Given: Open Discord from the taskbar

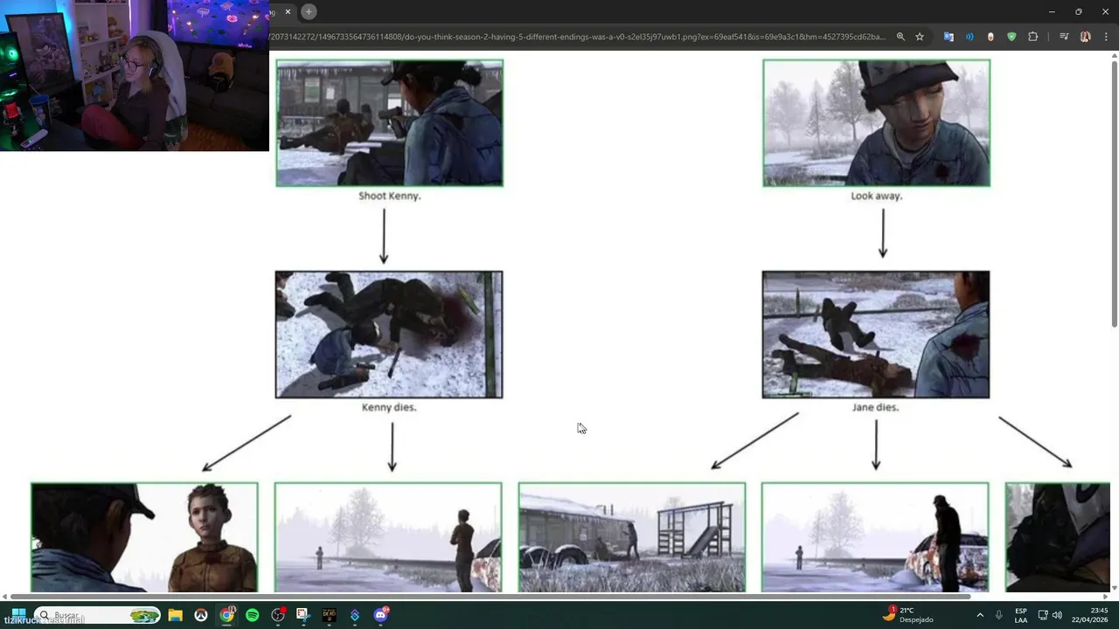Looking at the screenshot, I should [380, 615].
